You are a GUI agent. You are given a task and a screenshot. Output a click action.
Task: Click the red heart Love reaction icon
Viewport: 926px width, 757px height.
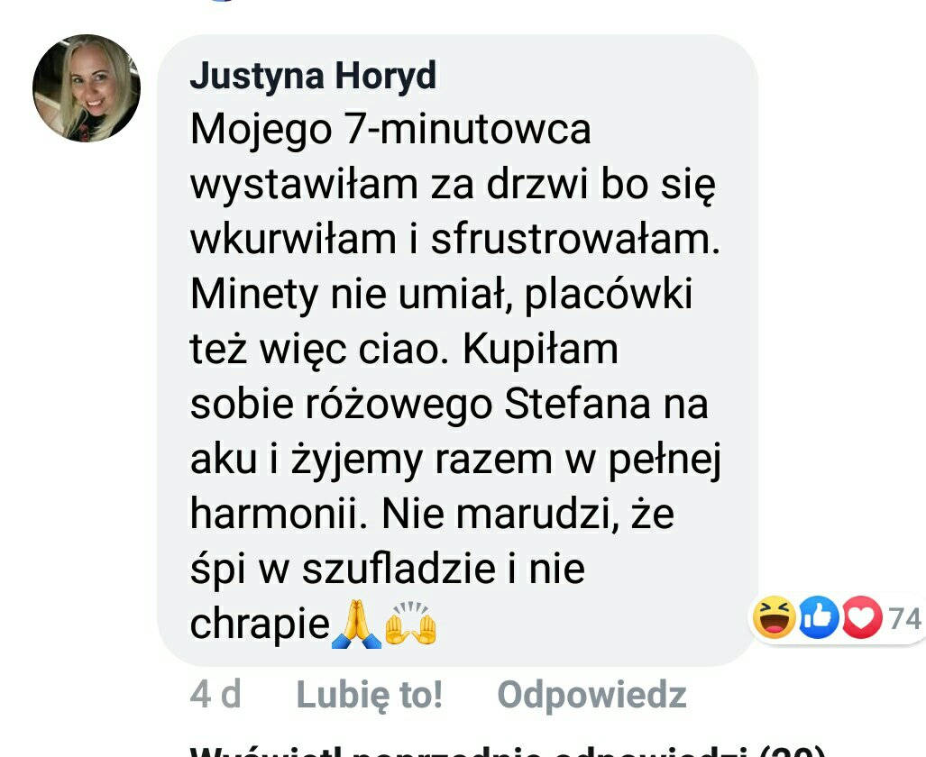(862, 617)
